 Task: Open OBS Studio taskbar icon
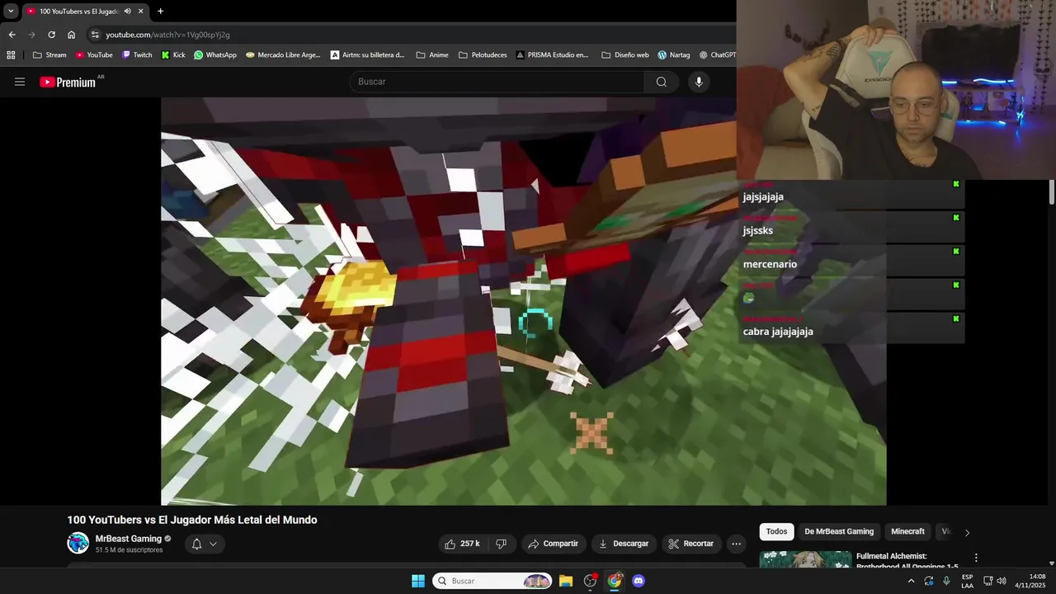[x=590, y=581]
